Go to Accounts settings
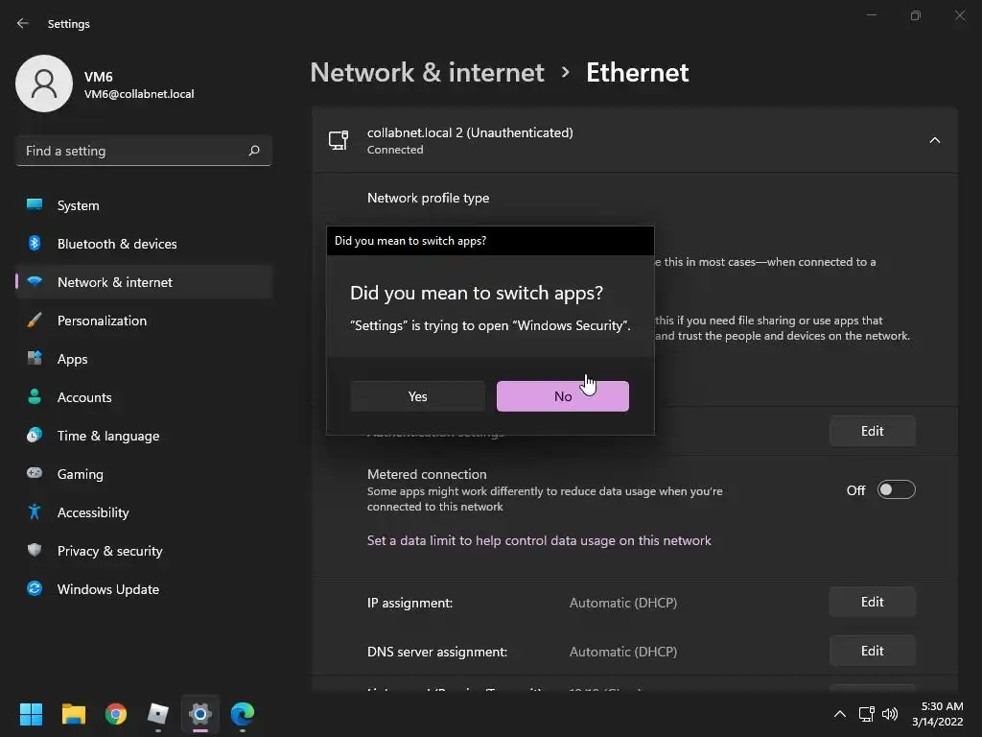 pyautogui.click(x=84, y=397)
